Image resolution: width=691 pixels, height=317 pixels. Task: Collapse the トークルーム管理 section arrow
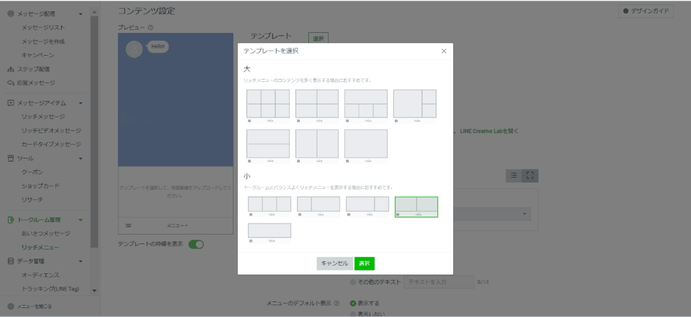coord(81,220)
